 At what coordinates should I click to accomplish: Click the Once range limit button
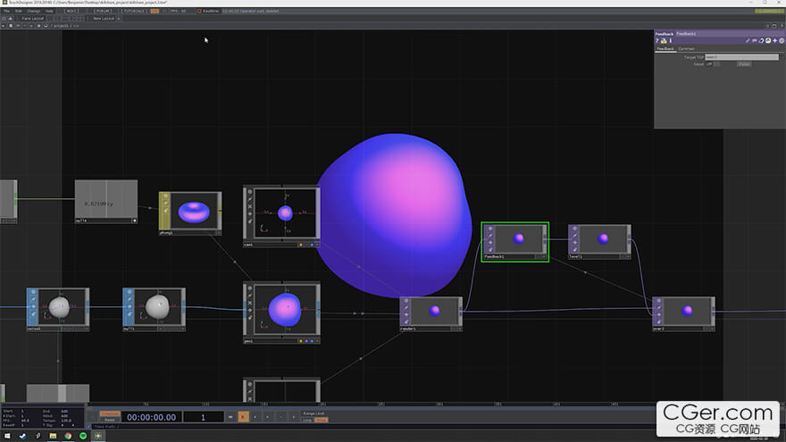coord(322,420)
